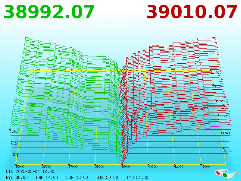The width and height of the screenshot is (241, 181).
Task: Click the 35000 price axis label
Action: coord(20,167)
